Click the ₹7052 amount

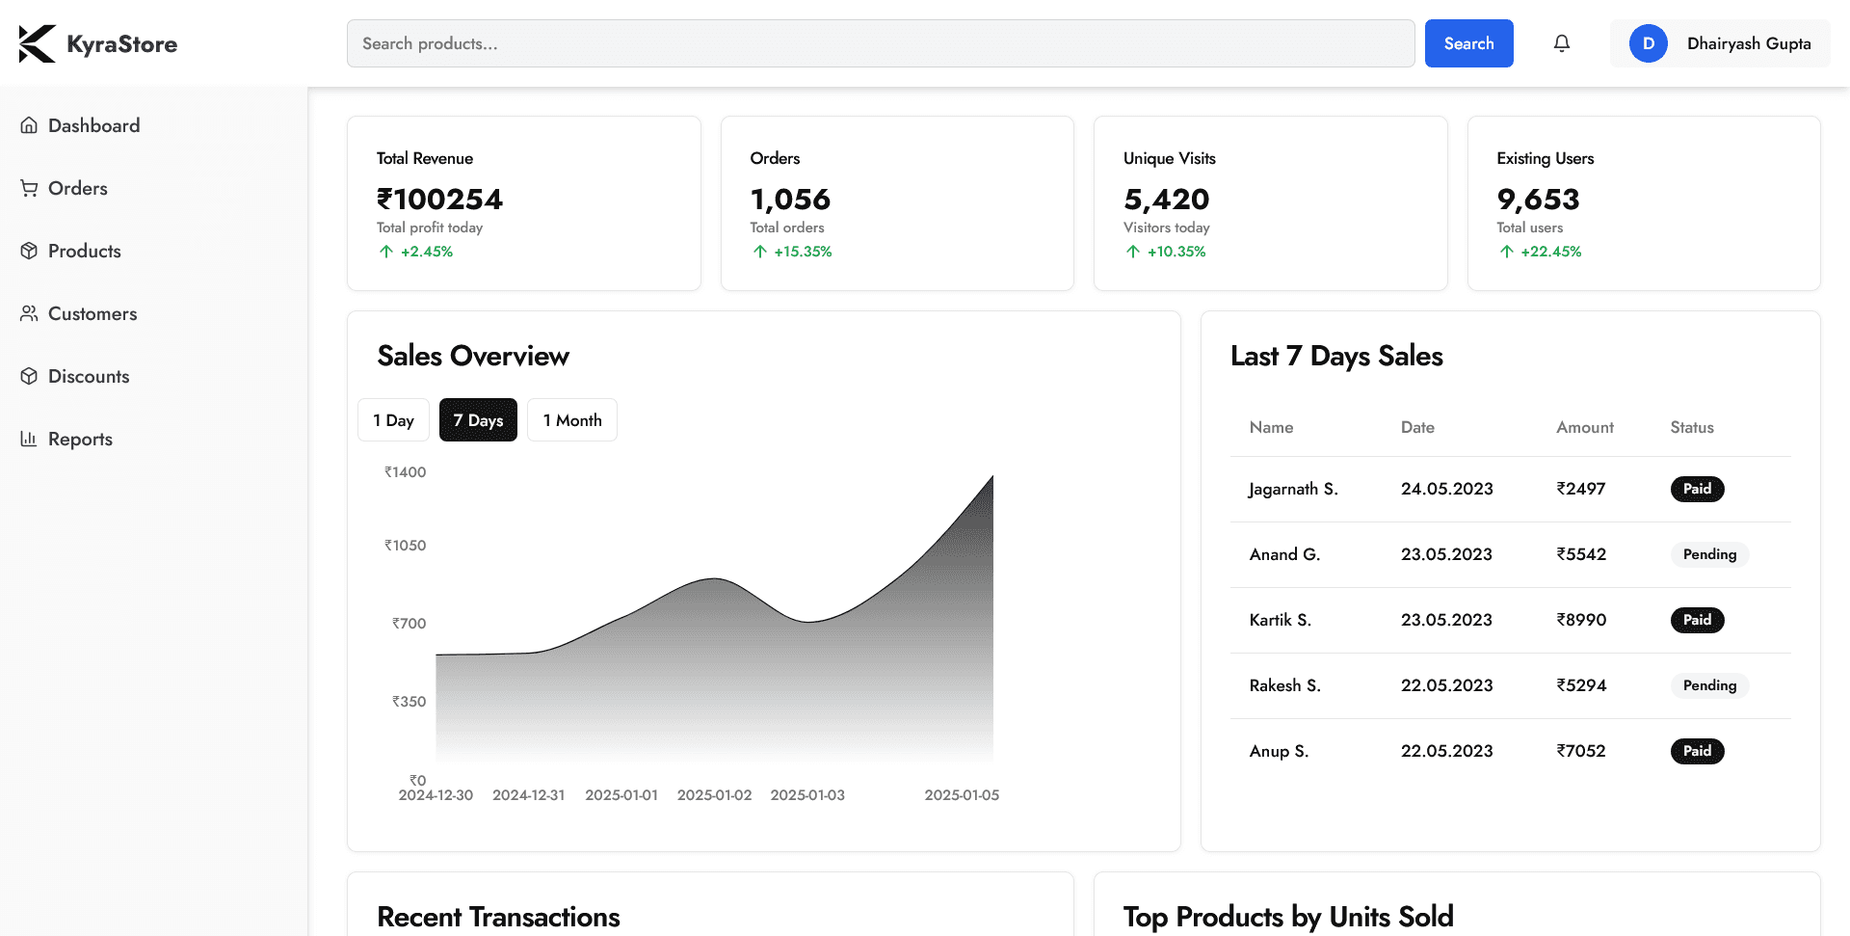(x=1580, y=751)
